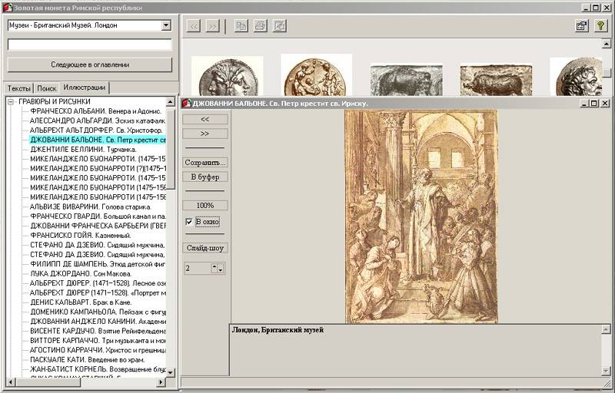Select ВИТТОРЕ КАРПАЧЧО. Три музыканта
The image size is (615, 393).
[98, 341]
